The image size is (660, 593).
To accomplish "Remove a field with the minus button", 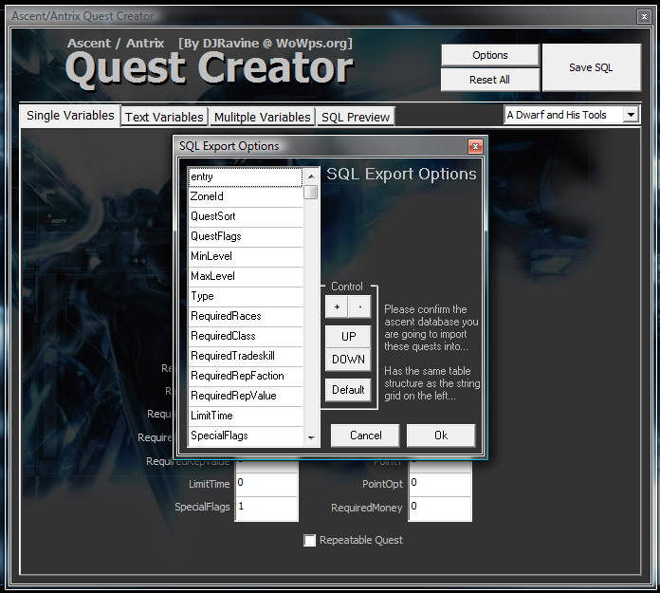I will pos(360,307).
